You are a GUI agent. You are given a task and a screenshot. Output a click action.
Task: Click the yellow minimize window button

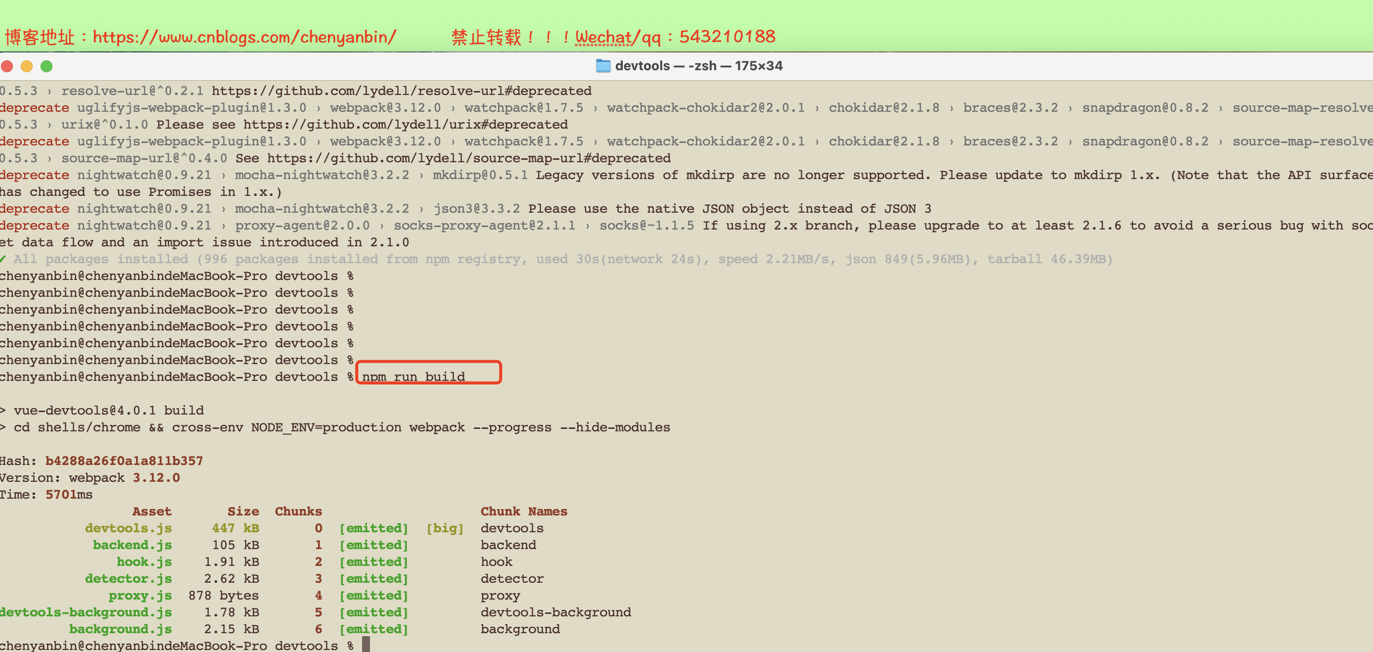coord(27,66)
